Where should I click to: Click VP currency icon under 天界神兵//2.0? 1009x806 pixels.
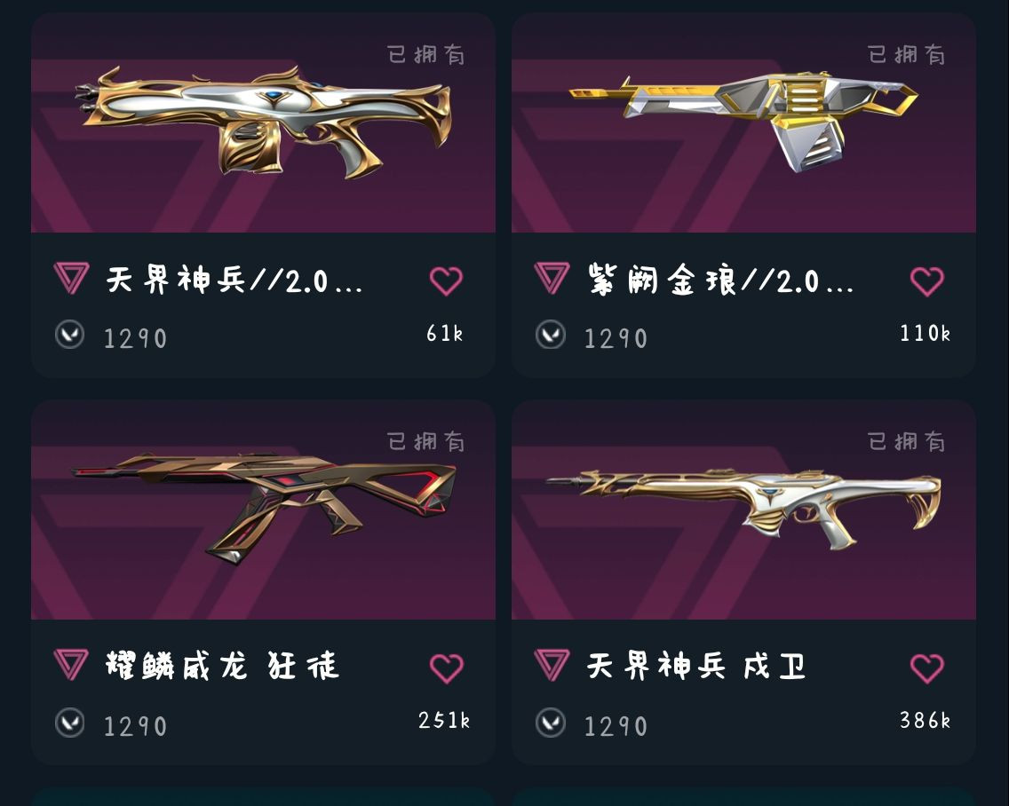click(x=69, y=335)
